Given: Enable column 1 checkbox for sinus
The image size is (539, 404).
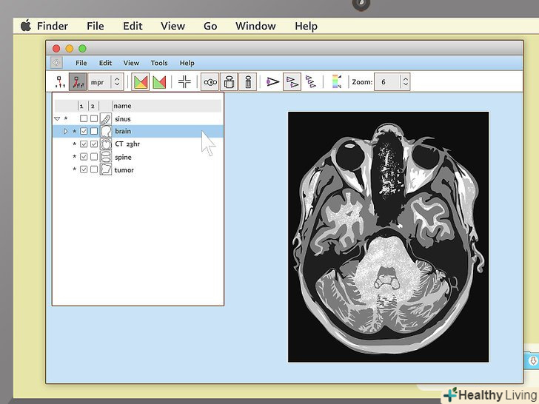Looking at the screenshot, I should pos(84,119).
